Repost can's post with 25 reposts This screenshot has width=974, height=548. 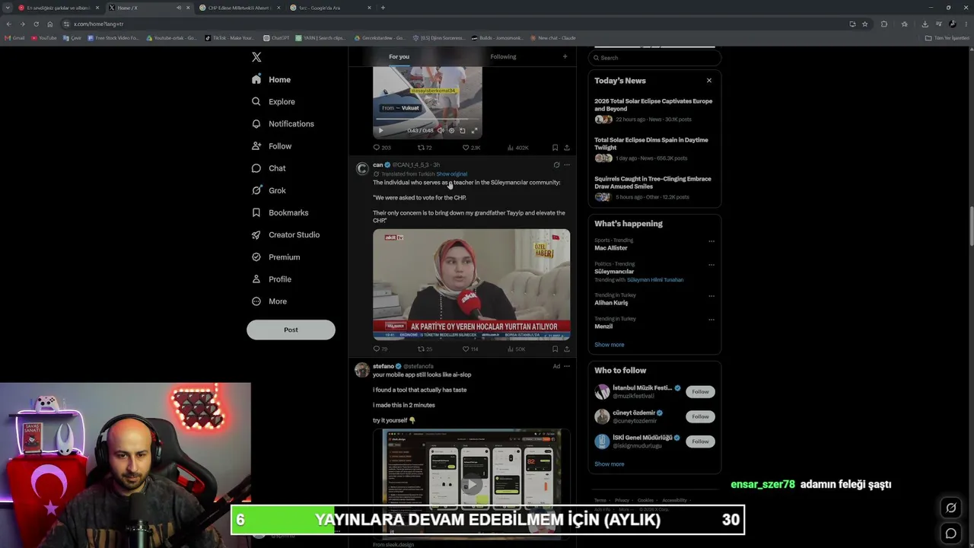point(425,349)
